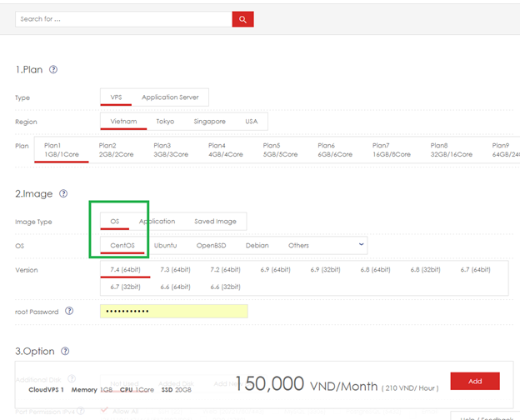
Task: Expand the OS list dropdown chevron
Action: 361,244
